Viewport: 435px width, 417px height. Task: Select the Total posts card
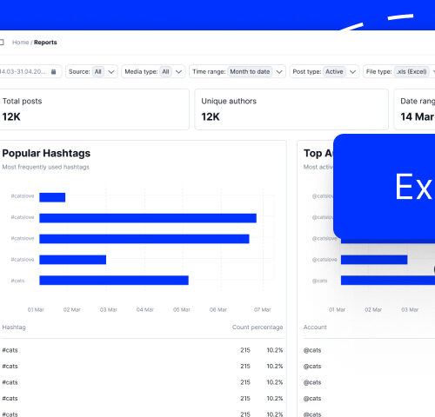(x=94, y=109)
